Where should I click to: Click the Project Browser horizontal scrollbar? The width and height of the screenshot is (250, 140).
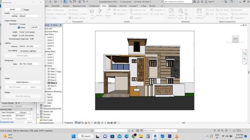tap(46, 123)
